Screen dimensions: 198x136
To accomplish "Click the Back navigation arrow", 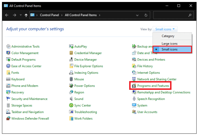I will pyautogui.click(x=7, y=15).
